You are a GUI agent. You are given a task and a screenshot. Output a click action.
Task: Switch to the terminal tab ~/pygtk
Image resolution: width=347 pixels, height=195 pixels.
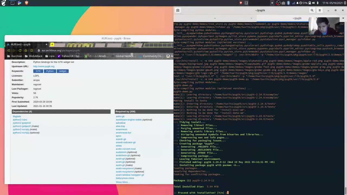297,18
